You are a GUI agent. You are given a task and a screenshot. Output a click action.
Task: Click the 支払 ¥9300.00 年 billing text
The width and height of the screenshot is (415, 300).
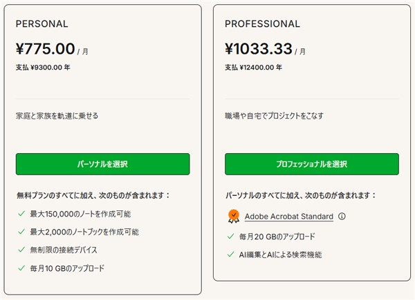coord(43,68)
